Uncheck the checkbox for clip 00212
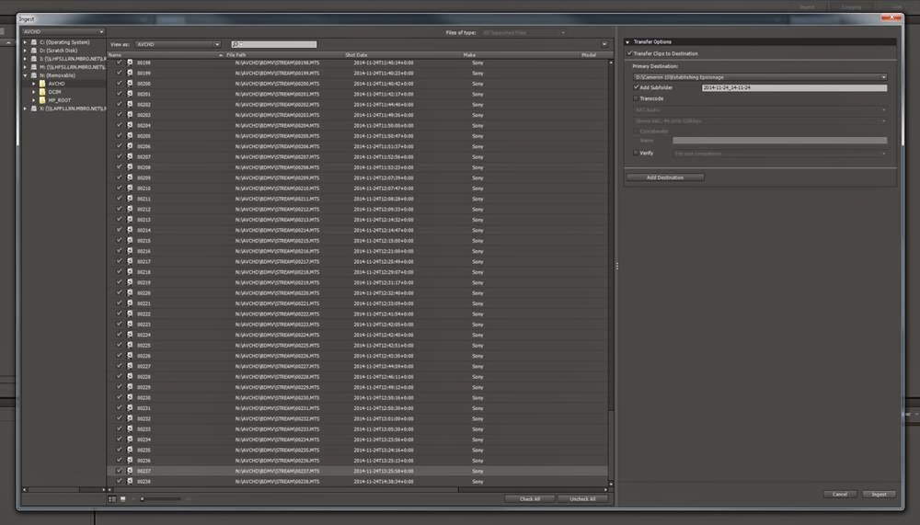Screen dimensions: 920x525 pyautogui.click(x=120, y=209)
